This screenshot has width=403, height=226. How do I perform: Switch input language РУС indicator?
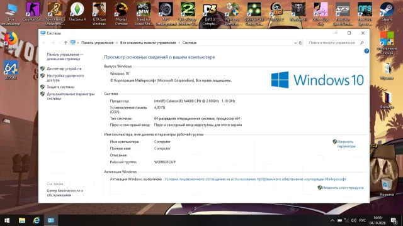[x=363, y=220]
